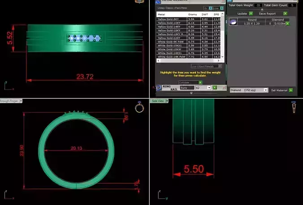Enable the Use Object Materials checkbox
This screenshot has height=205, width=303.
coord(220,66)
